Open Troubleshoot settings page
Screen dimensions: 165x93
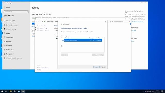(10, 37)
